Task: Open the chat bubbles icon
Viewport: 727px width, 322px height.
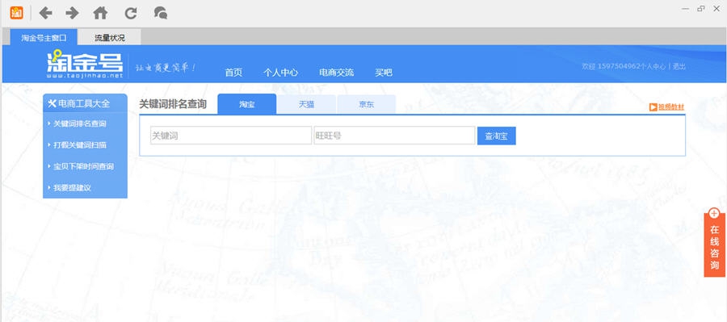Action: (x=161, y=13)
